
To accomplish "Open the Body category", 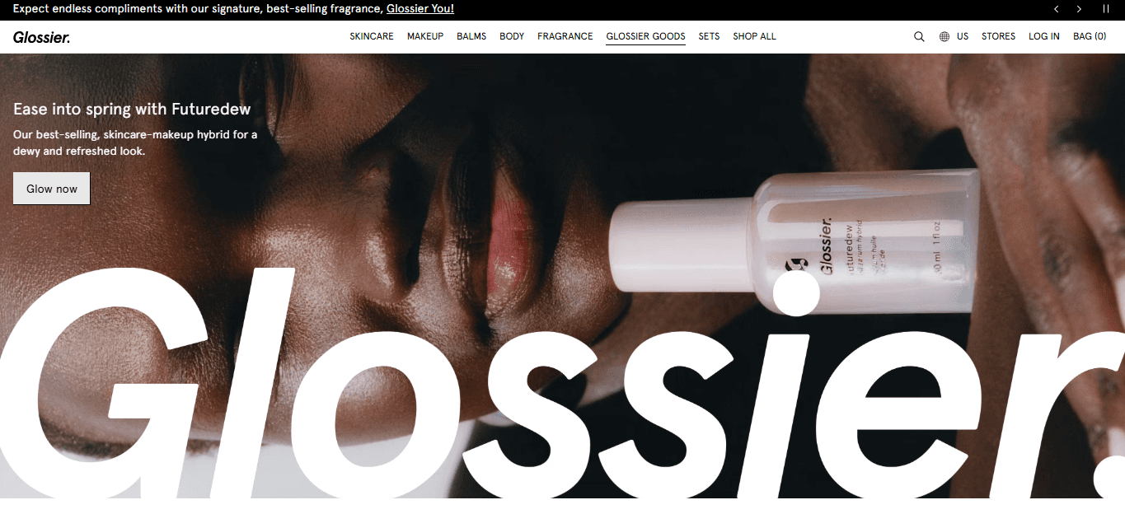I will 512,36.
